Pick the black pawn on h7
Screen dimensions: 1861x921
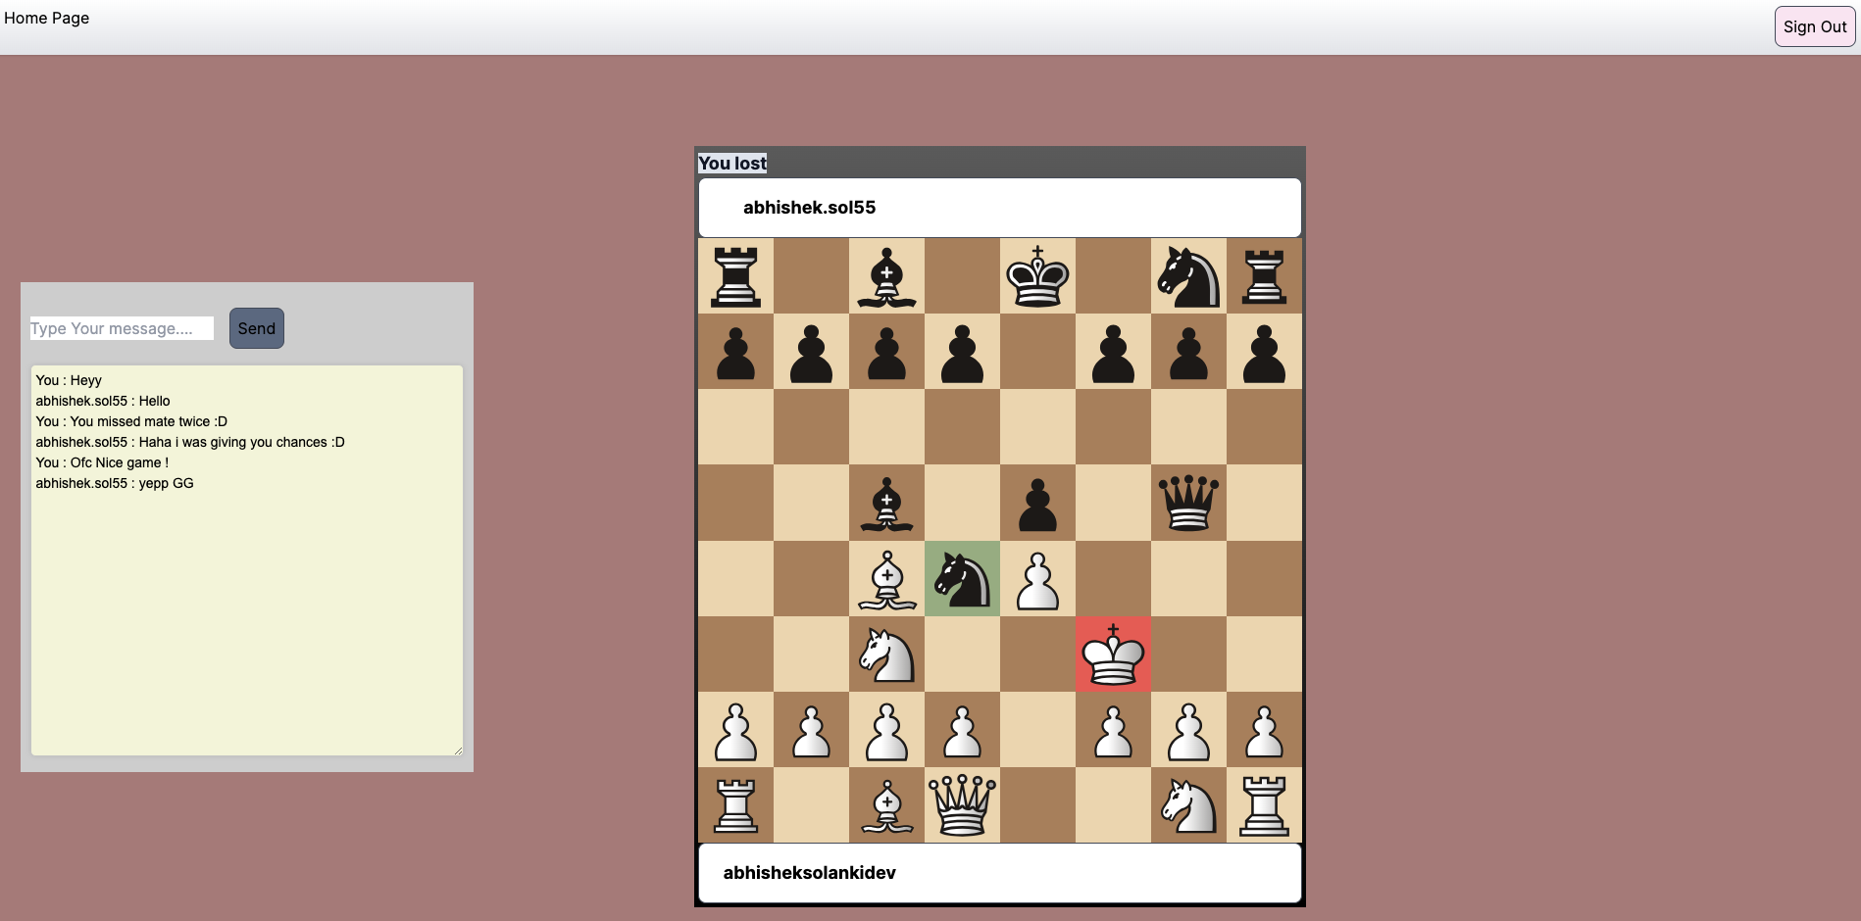point(1264,352)
